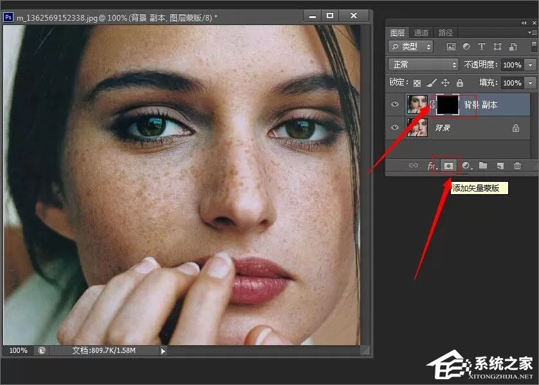The height and width of the screenshot is (385, 539).
Task: Close the layers panel group X
Action: [534, 22]
